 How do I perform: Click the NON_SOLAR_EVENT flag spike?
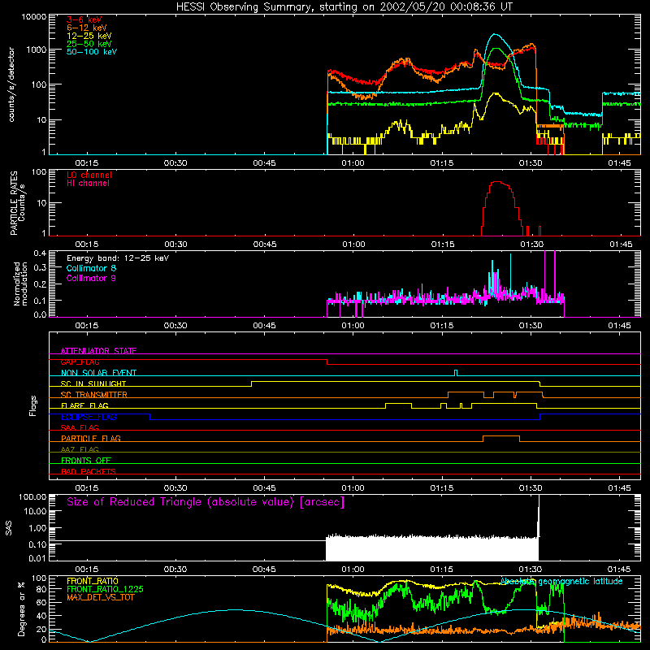click(456, 372)
